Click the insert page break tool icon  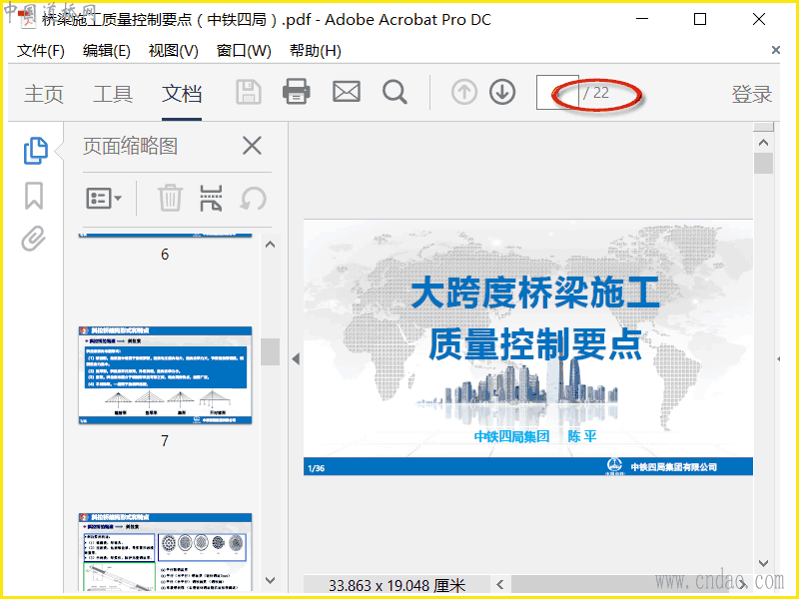coord(211,198)
